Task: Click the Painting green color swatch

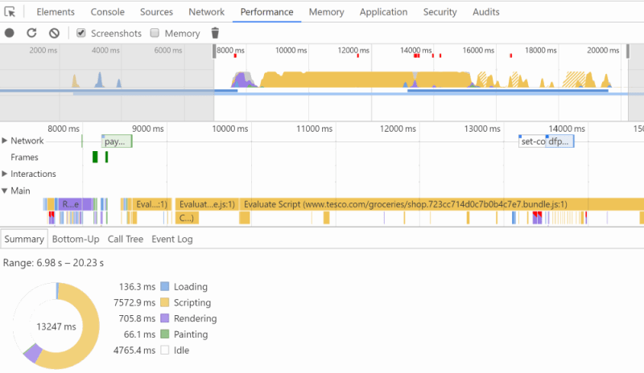Action: [165, 334]
